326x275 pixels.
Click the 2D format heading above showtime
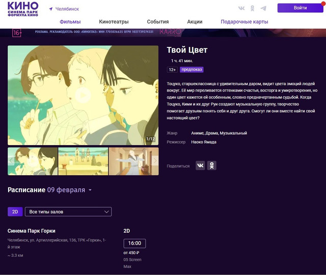tap(127, 231)
